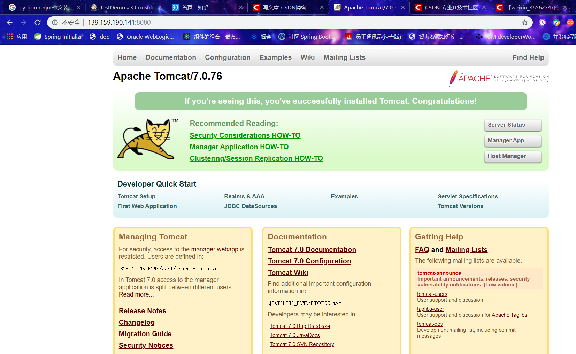
Task: Open the green circular extension icon
Action: point(556,23)
